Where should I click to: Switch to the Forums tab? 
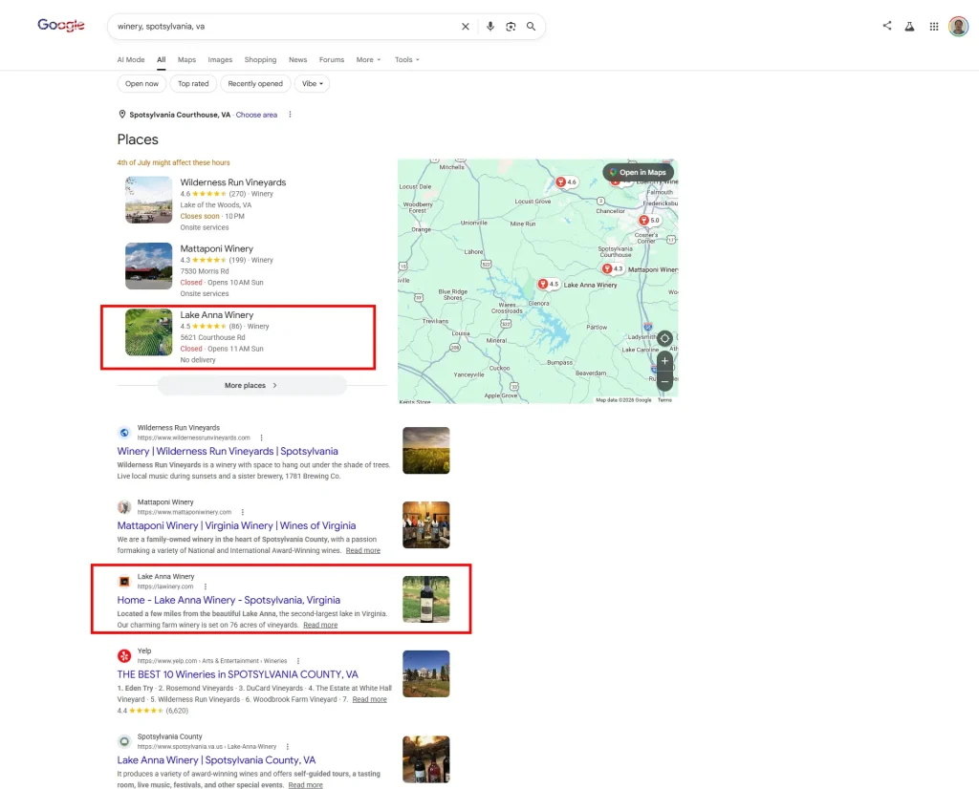point(332,60)
